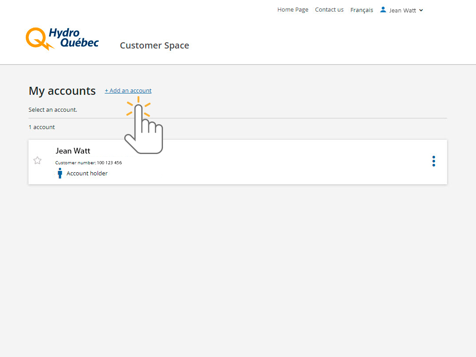This screenshot has height=357, width=476.
Task: Go to the Home Page link
Action: (293, 10)
